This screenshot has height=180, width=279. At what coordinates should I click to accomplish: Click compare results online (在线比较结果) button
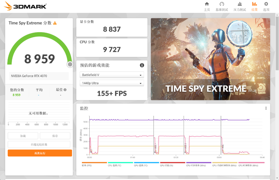click(x=39, y=144)
